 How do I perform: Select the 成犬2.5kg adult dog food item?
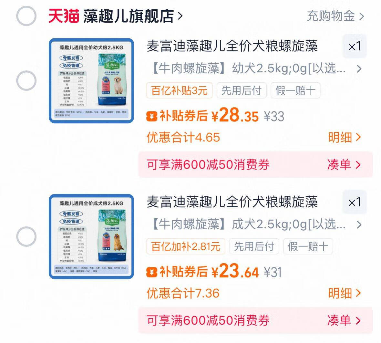[x=26, y=236]
